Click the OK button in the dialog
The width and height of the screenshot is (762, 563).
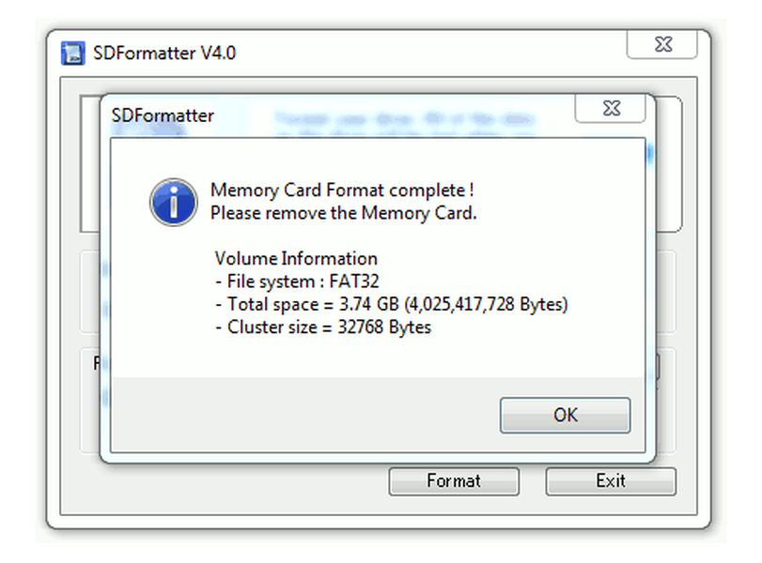(x=565, y=415)
